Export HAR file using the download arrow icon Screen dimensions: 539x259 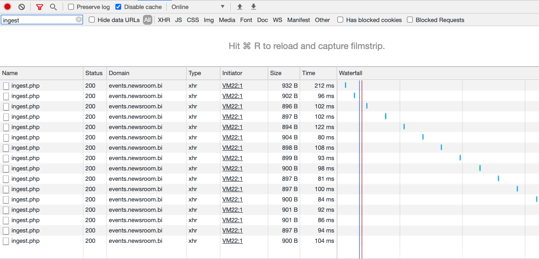253,7
